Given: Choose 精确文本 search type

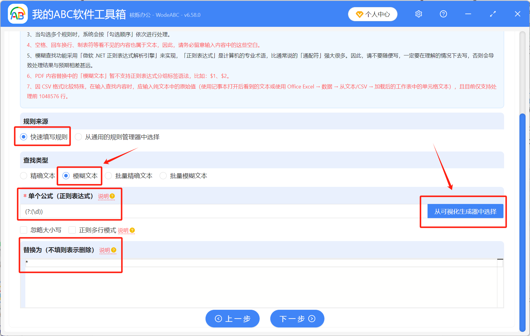Looking at the screenshot, I should [24, 176].
